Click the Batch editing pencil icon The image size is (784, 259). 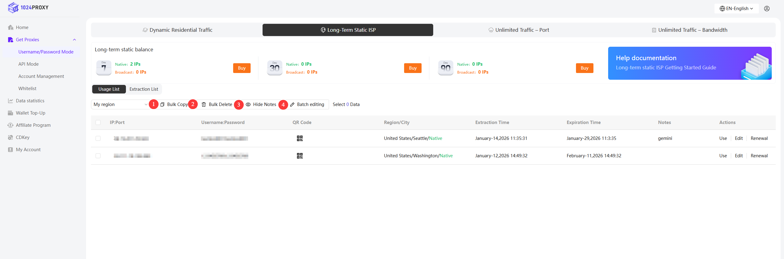point(292,104)
